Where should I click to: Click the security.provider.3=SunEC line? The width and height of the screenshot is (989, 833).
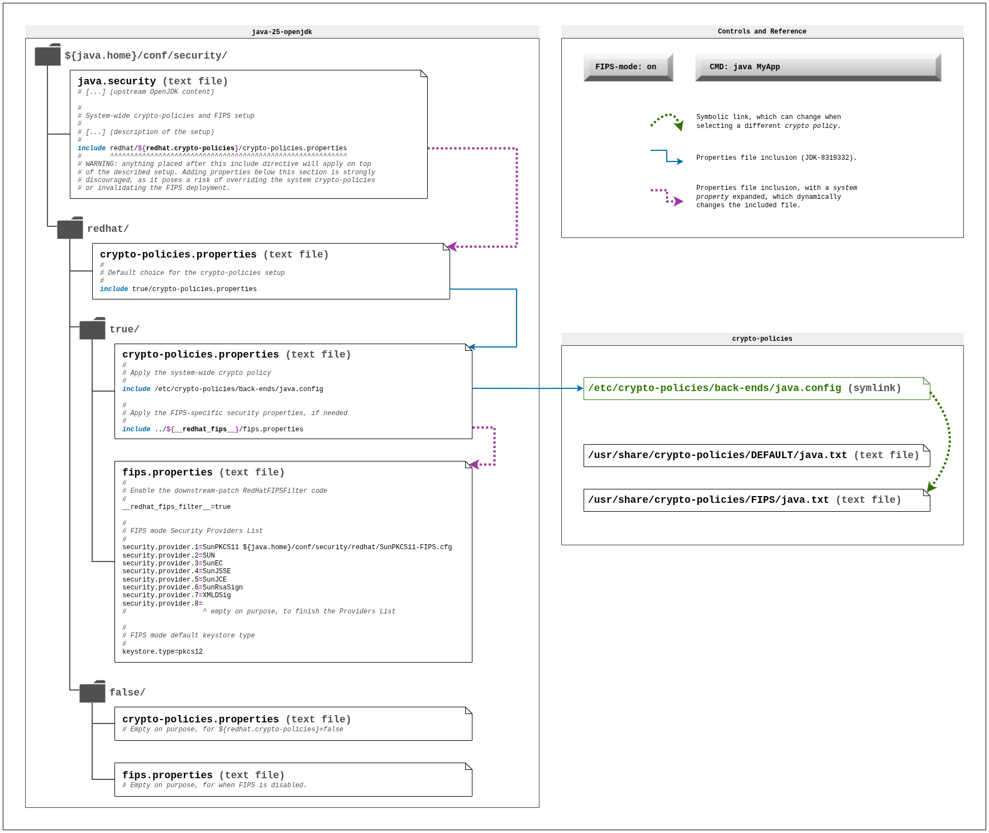[173, 564]
